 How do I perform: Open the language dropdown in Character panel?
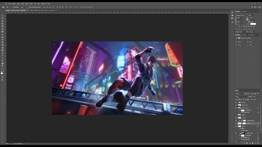pyautogui.click(x=241, y=32)
